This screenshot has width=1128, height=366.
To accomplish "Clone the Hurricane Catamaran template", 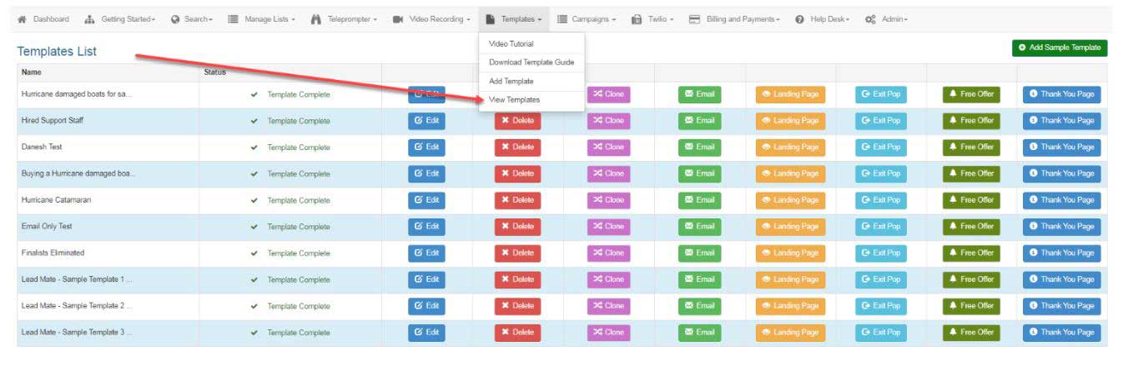I will coord(608,200).
